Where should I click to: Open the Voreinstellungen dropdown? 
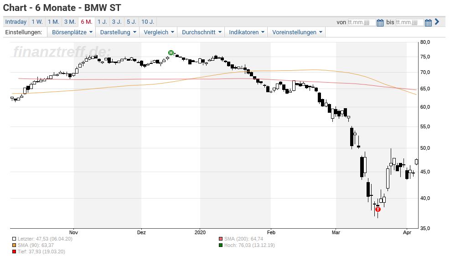297,32
